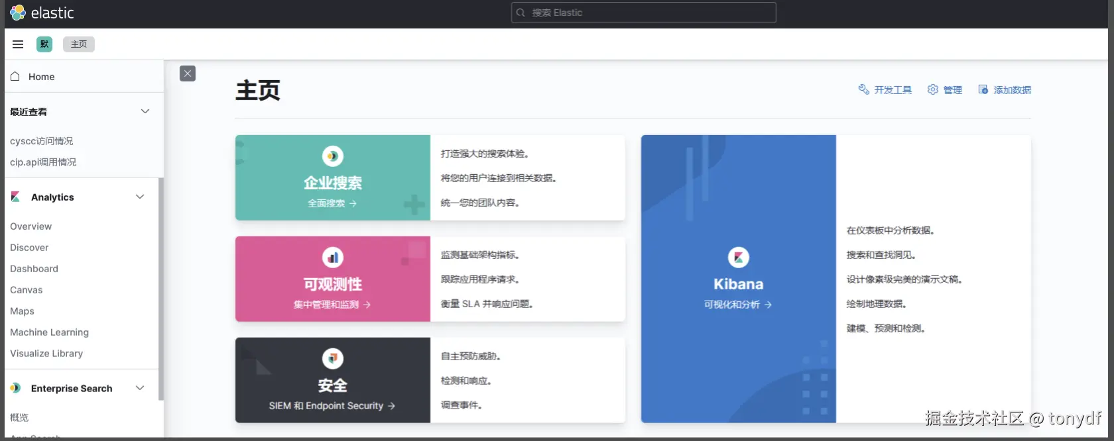Click the 集中管理和监测 arrow link

tap(332, 305)
